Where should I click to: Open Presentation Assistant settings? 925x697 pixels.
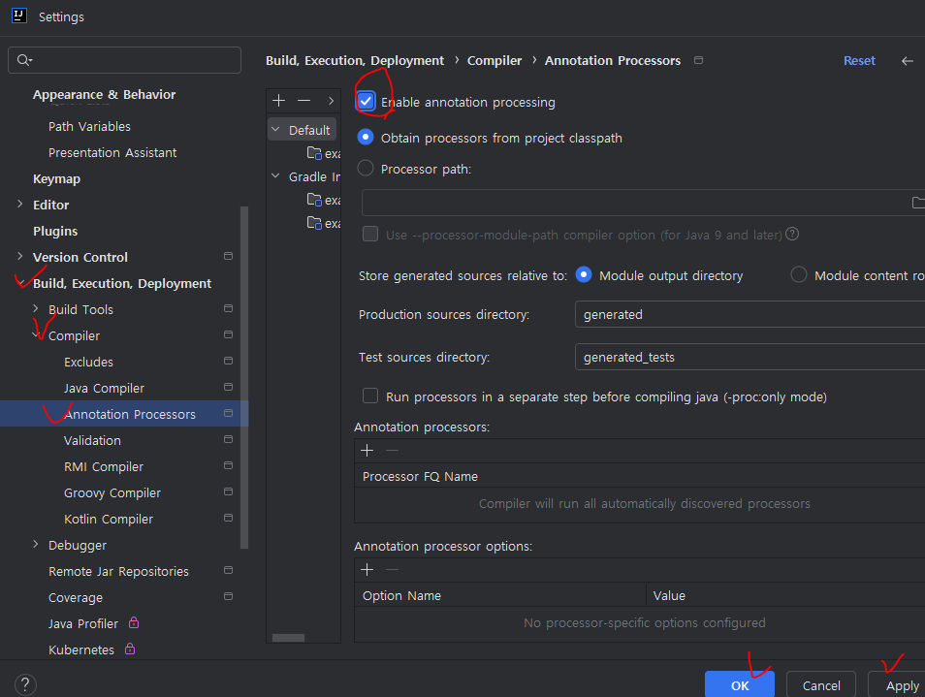coord(112,153)
